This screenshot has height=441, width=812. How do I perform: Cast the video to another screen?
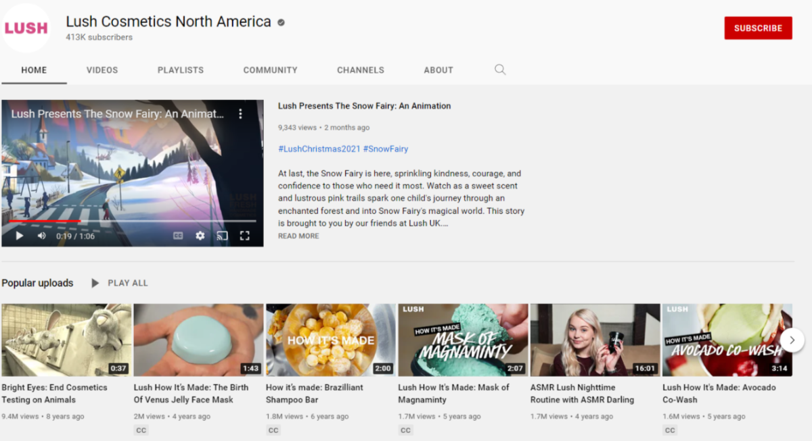pos(222,236)
